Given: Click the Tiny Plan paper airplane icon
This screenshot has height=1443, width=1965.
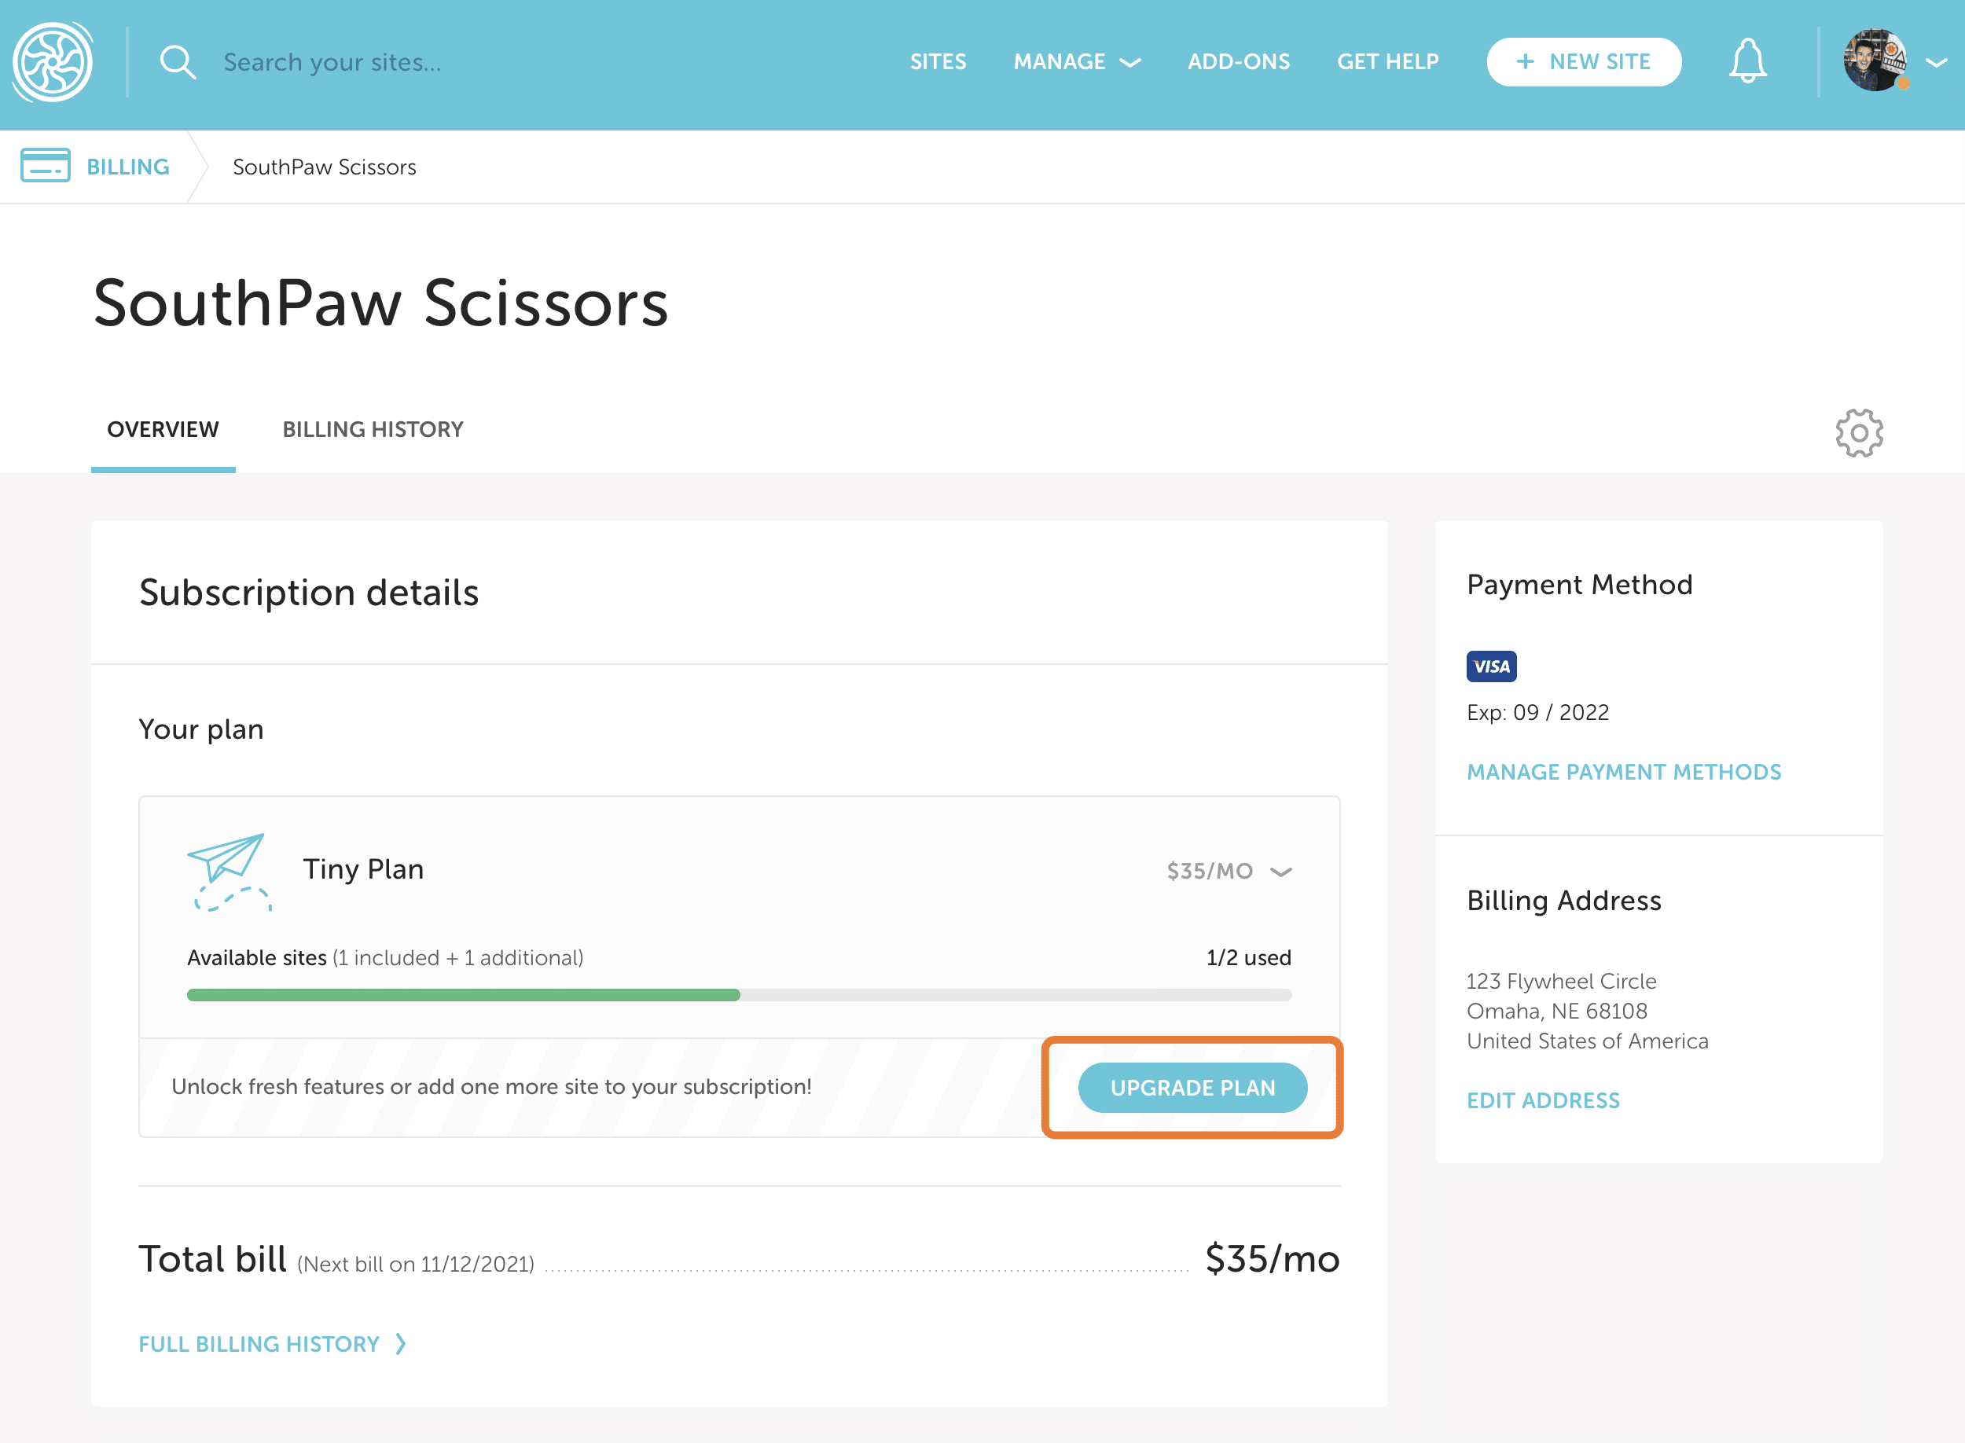Looking at the screenshot, I should [x=229, y=871].
